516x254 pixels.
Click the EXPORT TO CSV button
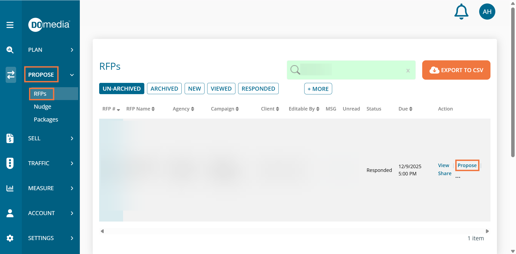tap(456, 70)
